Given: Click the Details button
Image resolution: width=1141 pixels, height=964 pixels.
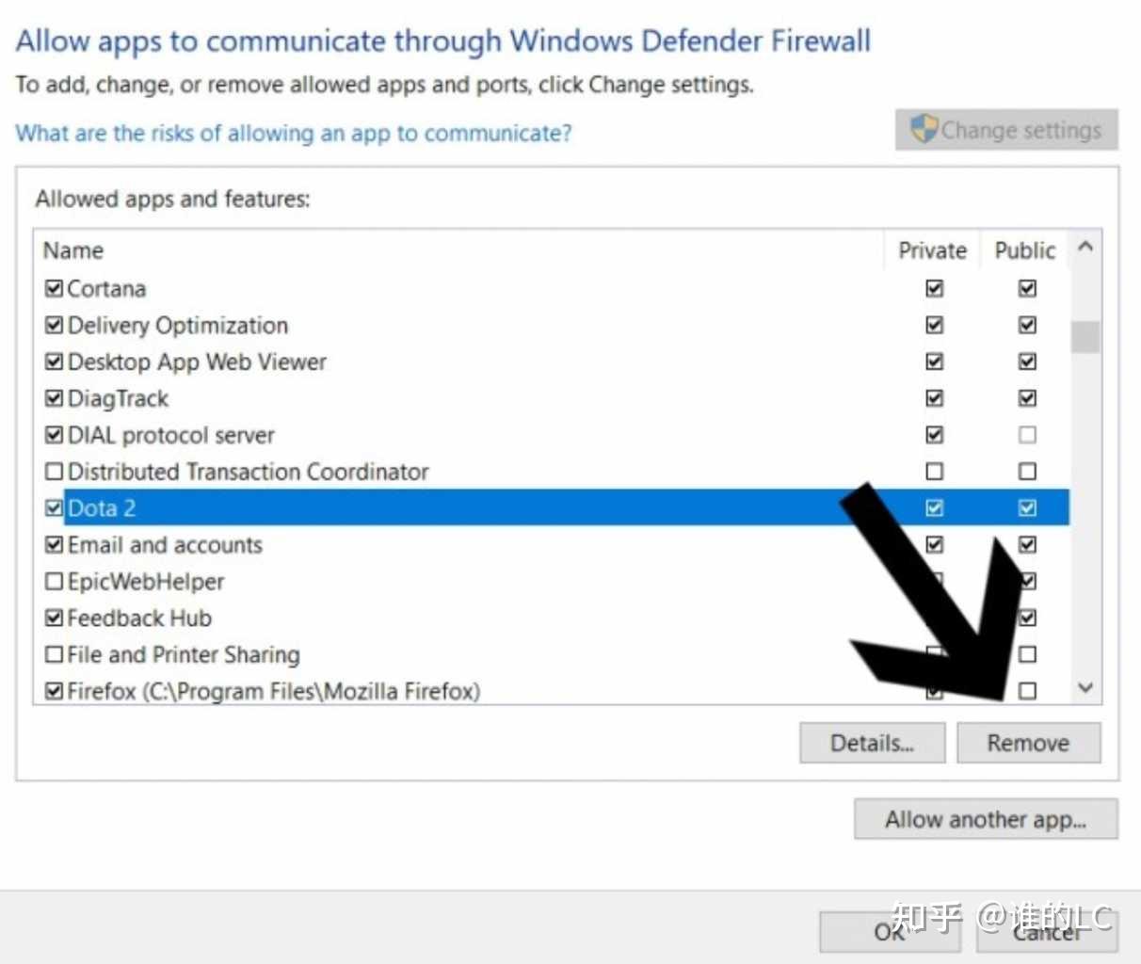Looking at the screenshot, I should pos(872,743).
